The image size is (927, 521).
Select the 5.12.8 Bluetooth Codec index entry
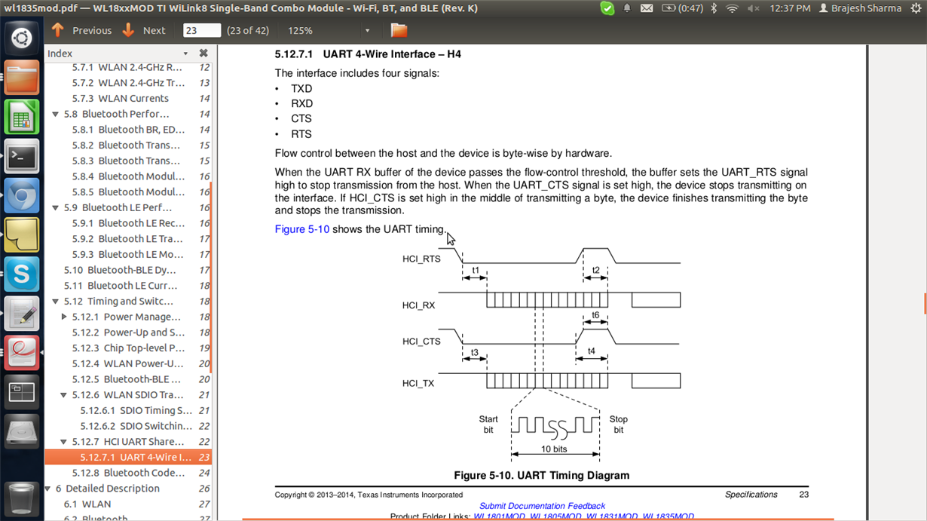point(128,473)
